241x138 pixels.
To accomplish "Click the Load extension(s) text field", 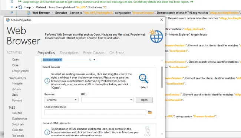I will coord(95,112).
